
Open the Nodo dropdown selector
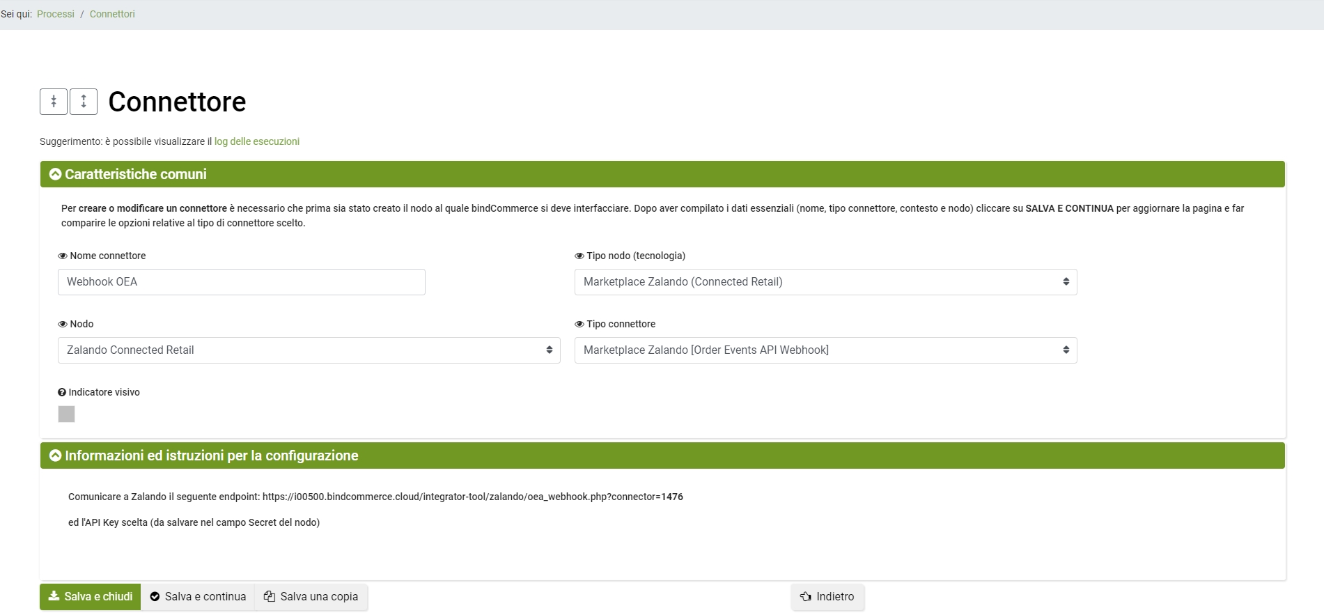tap(309, 350)
